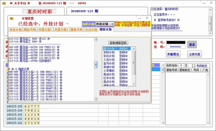This screenshot has height=131, width=216.
Task: Click up arrow of results table scrollbar
Action: point(163,65)
